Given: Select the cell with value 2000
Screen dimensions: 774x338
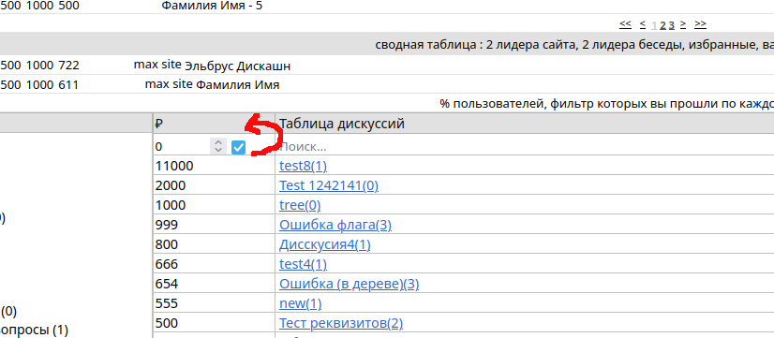Looking at the screenshot, I should [214, 185].
